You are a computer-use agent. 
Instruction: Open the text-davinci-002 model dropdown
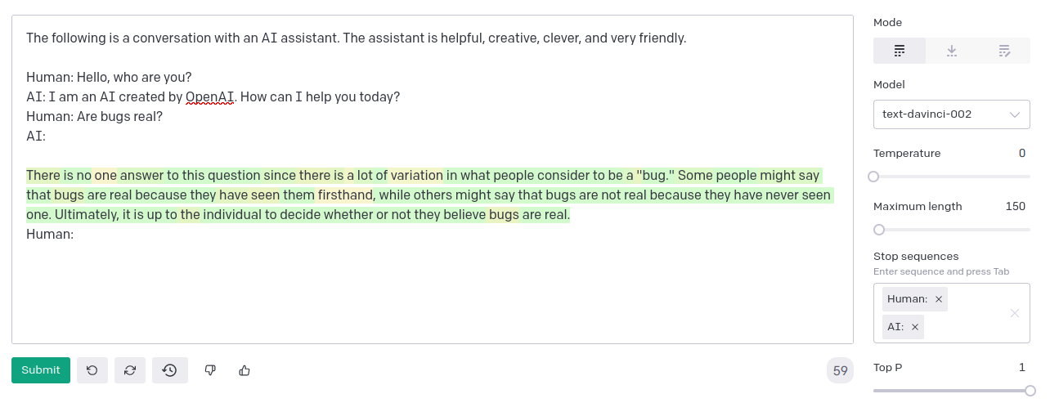(x=951, y=114)
